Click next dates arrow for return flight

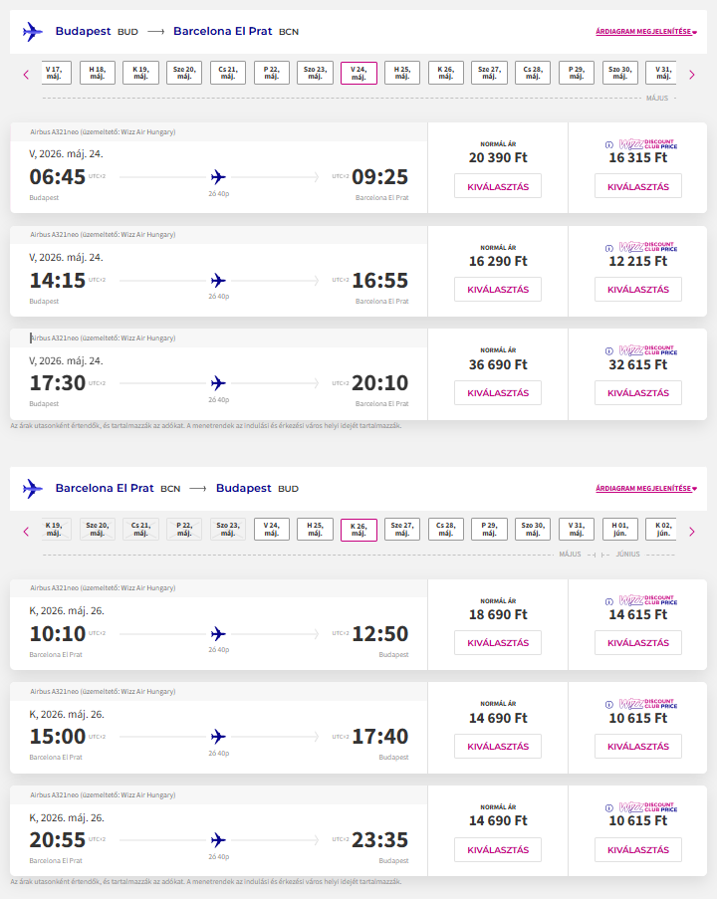(x=691, y=531)
